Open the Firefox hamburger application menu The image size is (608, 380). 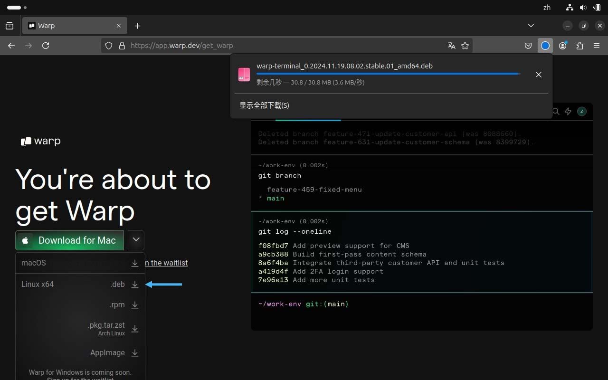[597, 46]
